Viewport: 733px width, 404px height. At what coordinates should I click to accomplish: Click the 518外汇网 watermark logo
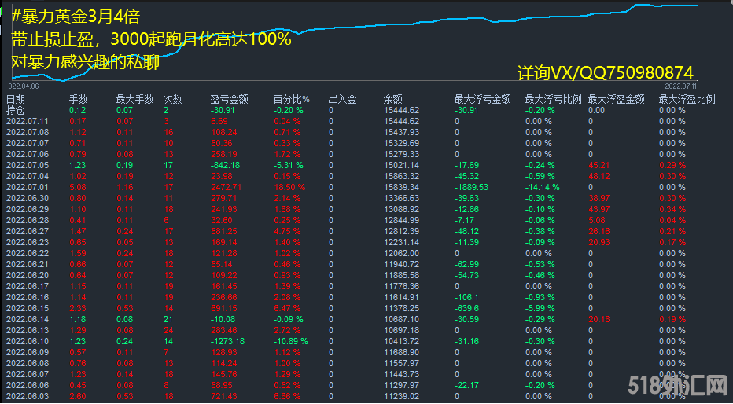click(679, 385)
